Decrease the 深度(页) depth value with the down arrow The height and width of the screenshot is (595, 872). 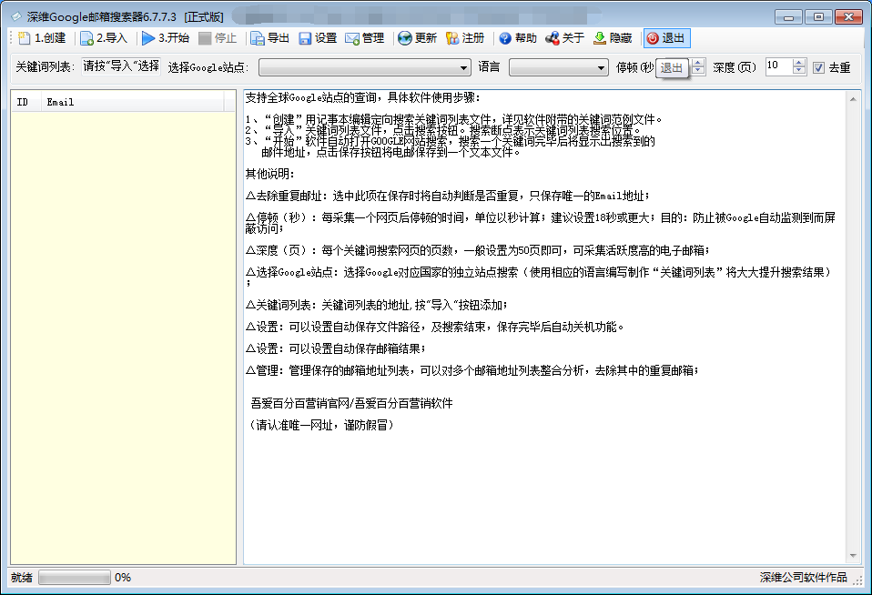[799, 71]
